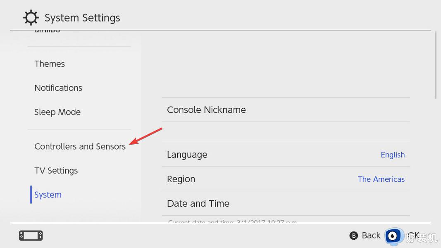Select the highlighted System menu item
This screenshot has height=248, width=441.
coord(48,195)
